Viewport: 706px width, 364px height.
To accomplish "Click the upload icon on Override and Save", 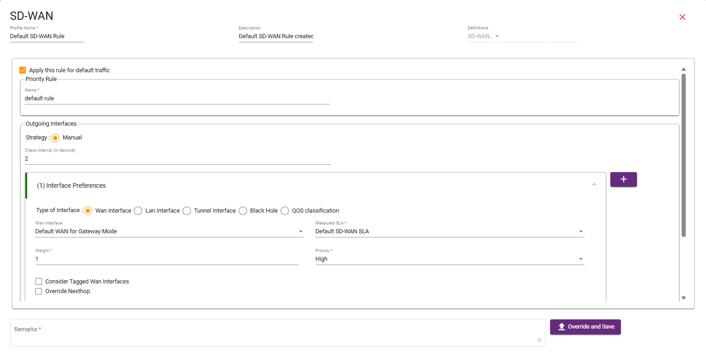I will click(x=561, y=327).
